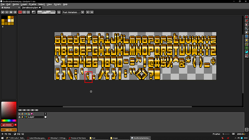Choose the Zoom magnifier tool

[x=246, y=32]
